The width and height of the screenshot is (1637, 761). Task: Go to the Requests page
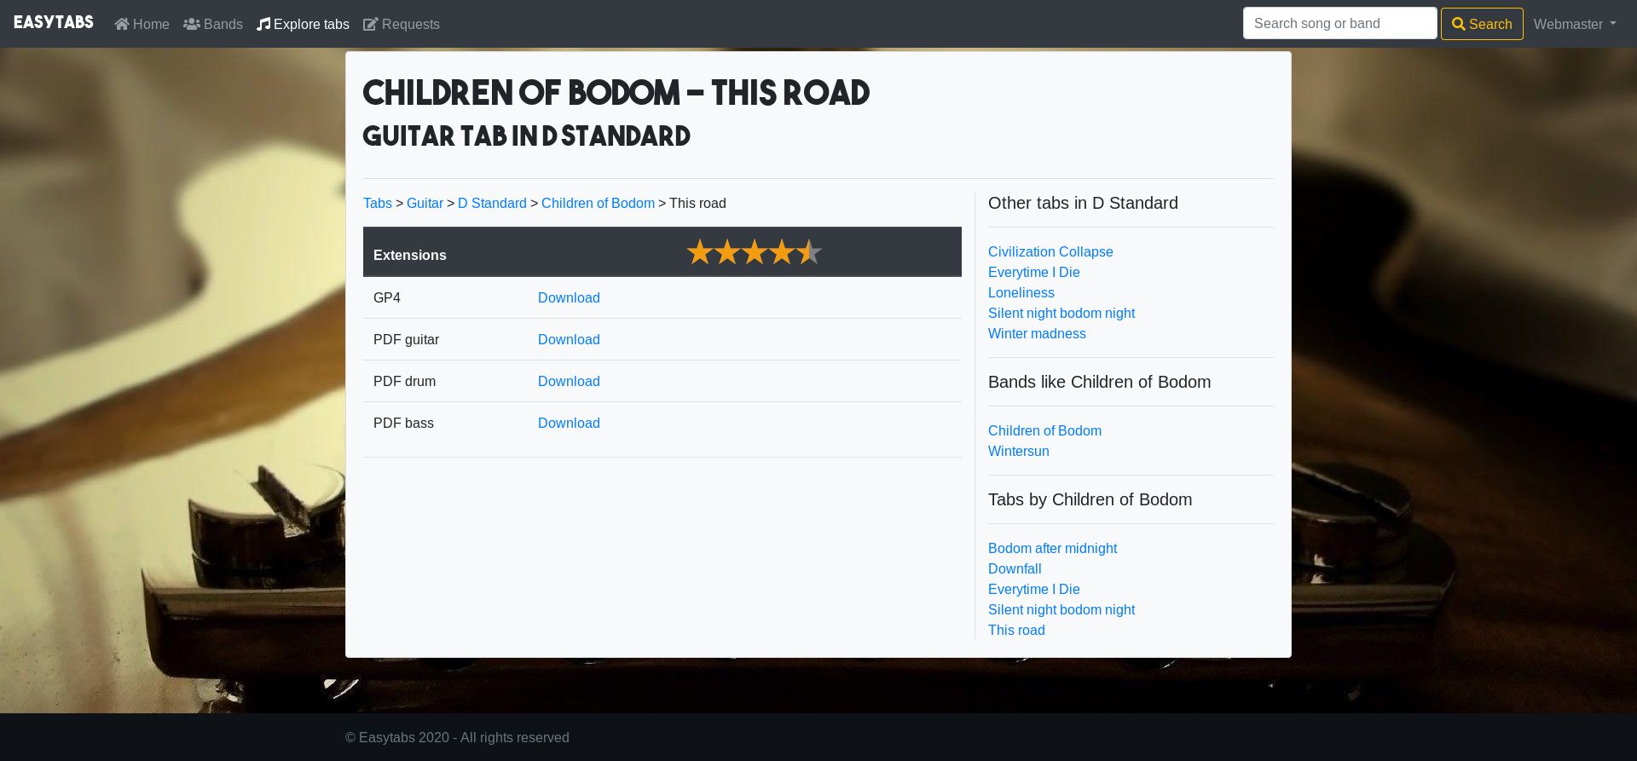[410, 24]
